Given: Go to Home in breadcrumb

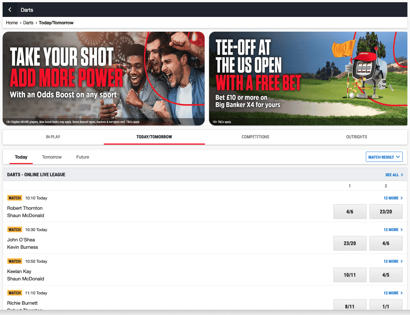Looking at the screenshot, I should click(12, 23).
